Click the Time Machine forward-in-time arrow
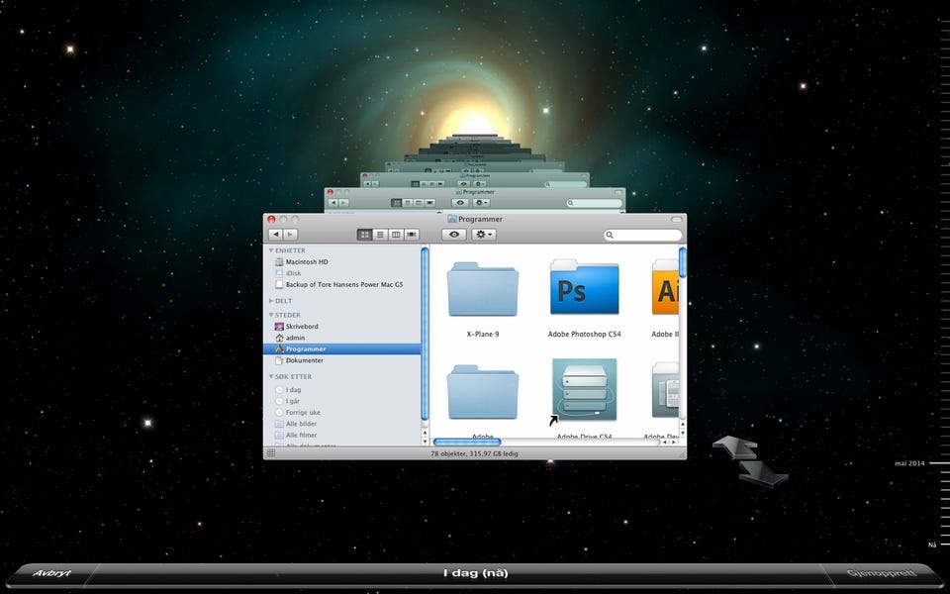Image resolution: width=950 pixels, height=594 pixels. (x=763, y=473)
